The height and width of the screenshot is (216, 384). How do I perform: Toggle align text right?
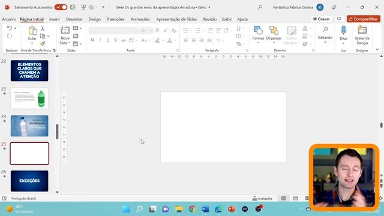tap(202, 40)
